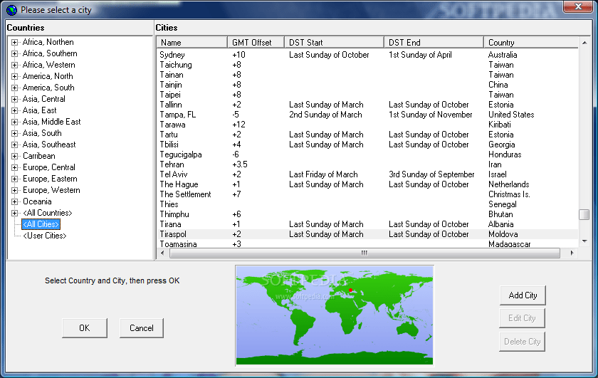Expand the Africa, Southern tree node
The height and width of the screenshot is (378, 598).
click(14, 54)
